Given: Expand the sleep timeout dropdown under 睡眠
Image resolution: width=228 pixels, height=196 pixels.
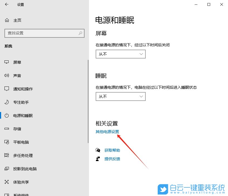Looking at the screenshot, I should [120, 96].
